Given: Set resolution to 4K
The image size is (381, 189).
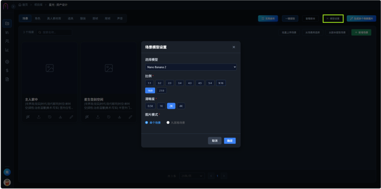Looking at the screenshot, I should point(181,106).
